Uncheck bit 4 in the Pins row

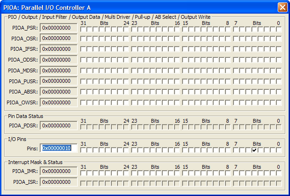click(x=255, y=150)
